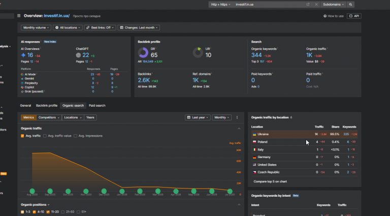Click the Italy flag icon
The height and width of the screenshot is (216, 390).
(x=254, y=150)
